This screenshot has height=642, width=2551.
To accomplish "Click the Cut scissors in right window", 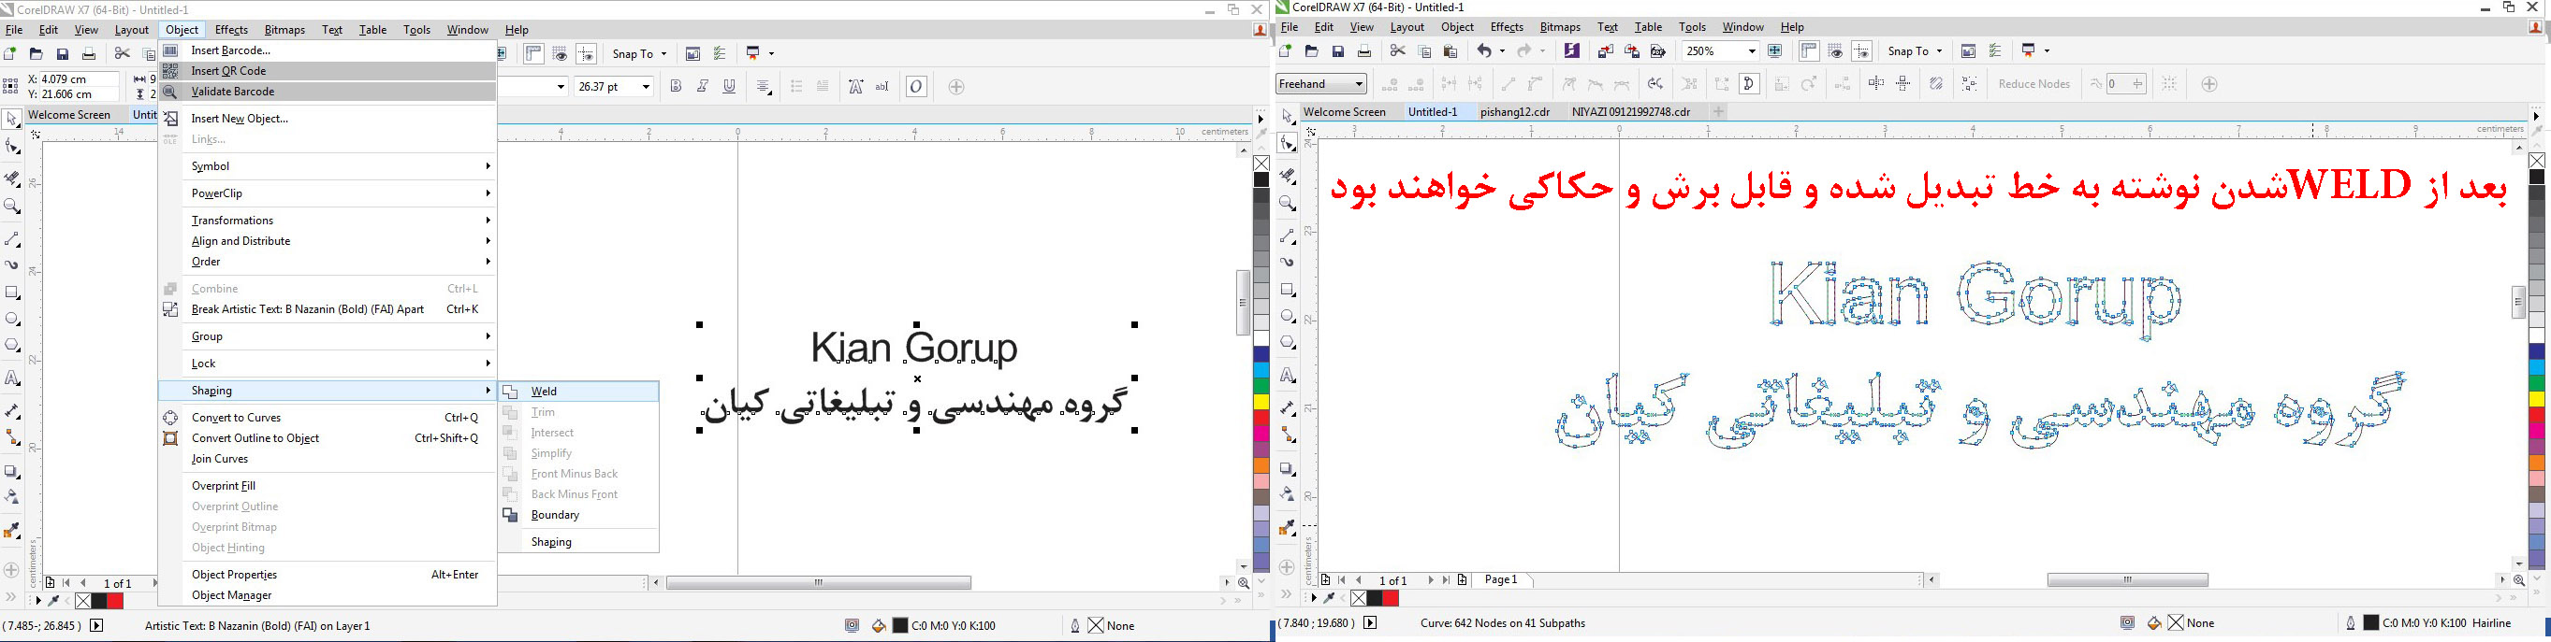I will (x=1397, y=51).
